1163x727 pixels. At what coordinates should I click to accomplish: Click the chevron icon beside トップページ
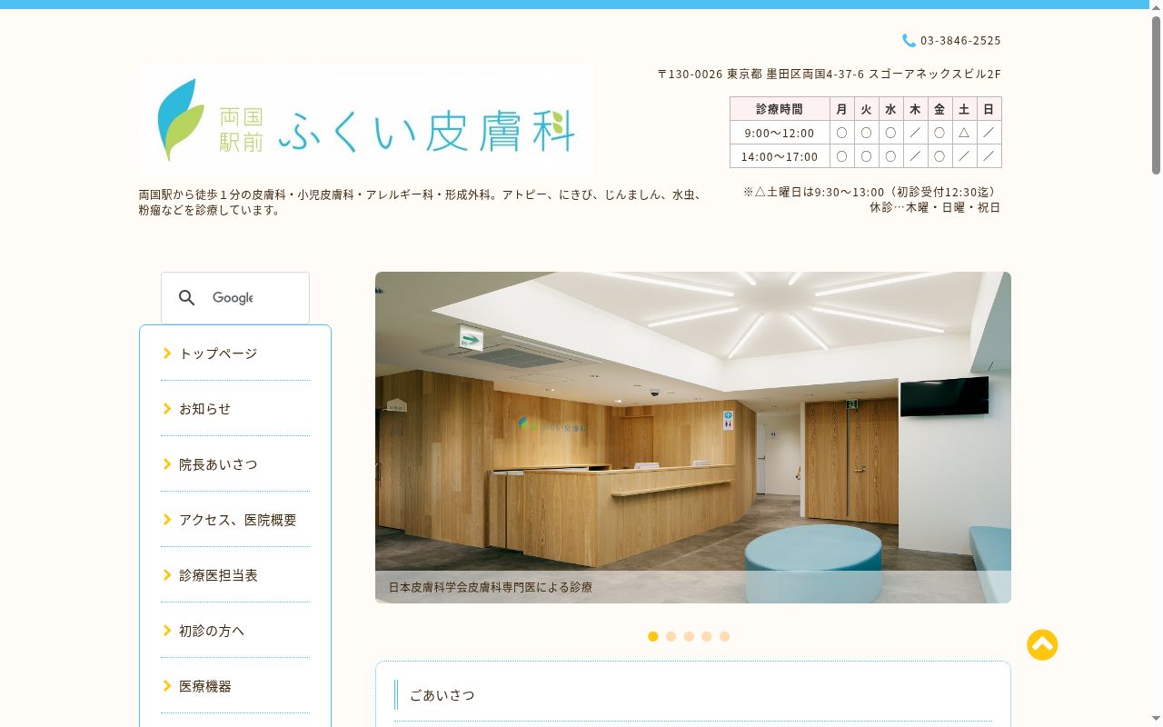pyautogui.click(x=167, y=353)
